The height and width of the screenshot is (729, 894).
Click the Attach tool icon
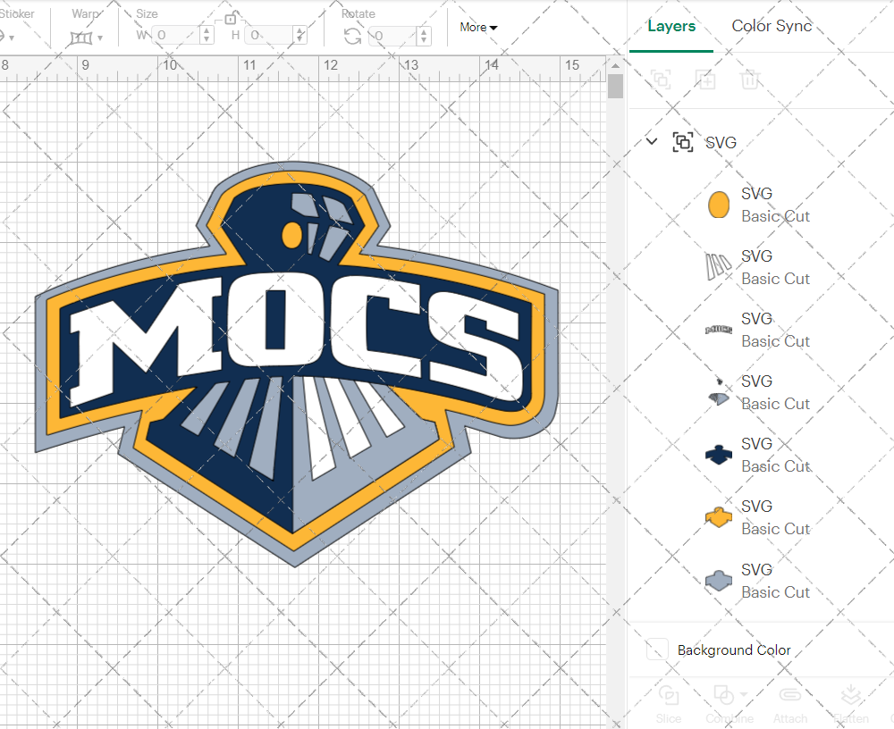tap(790, 697)
